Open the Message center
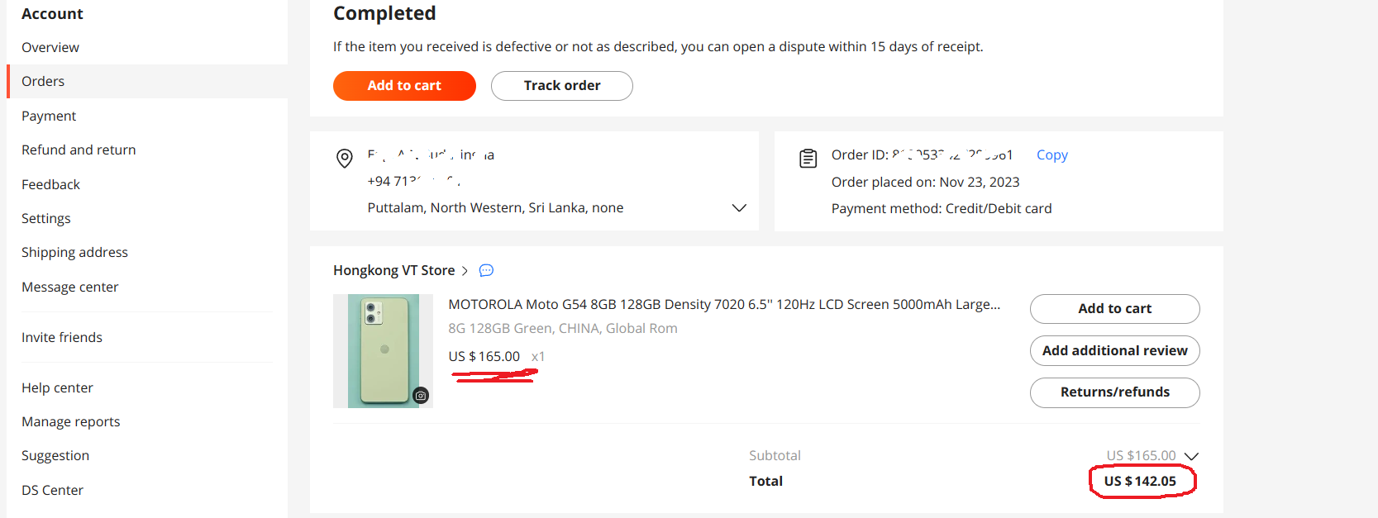 (x=70, y=287)
